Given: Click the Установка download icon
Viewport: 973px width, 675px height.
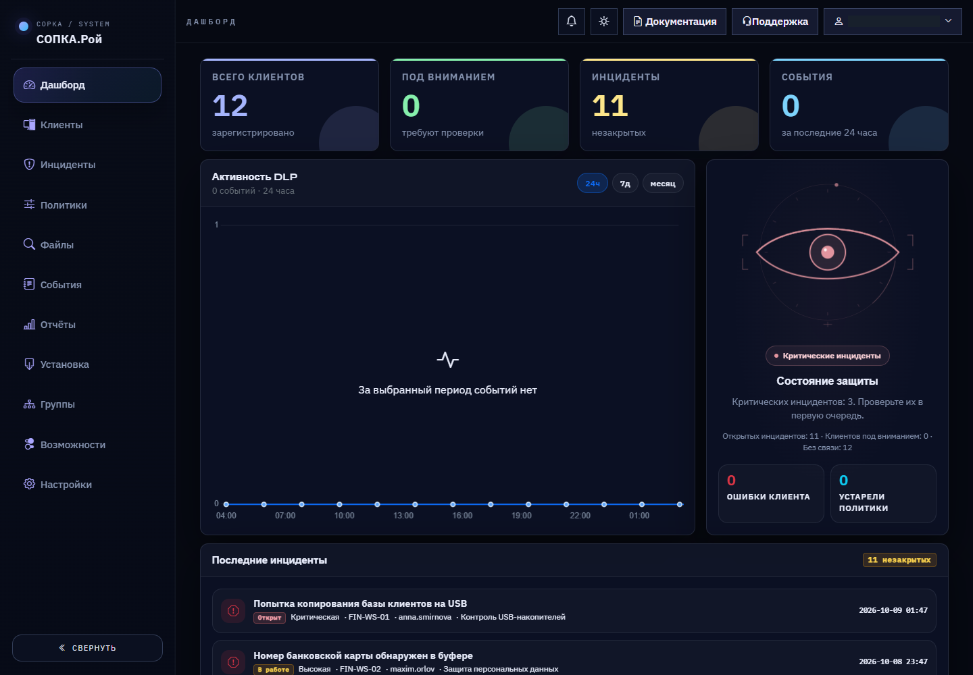Looking at the screenshot, I should (x=29, y=364).
